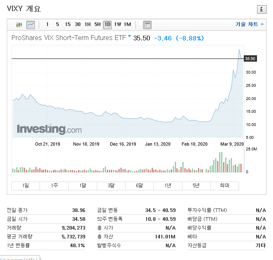The width and height of the screenshot is (273, 260).
Task: Switch to candlestick chart icon
Action: point(19,25)
